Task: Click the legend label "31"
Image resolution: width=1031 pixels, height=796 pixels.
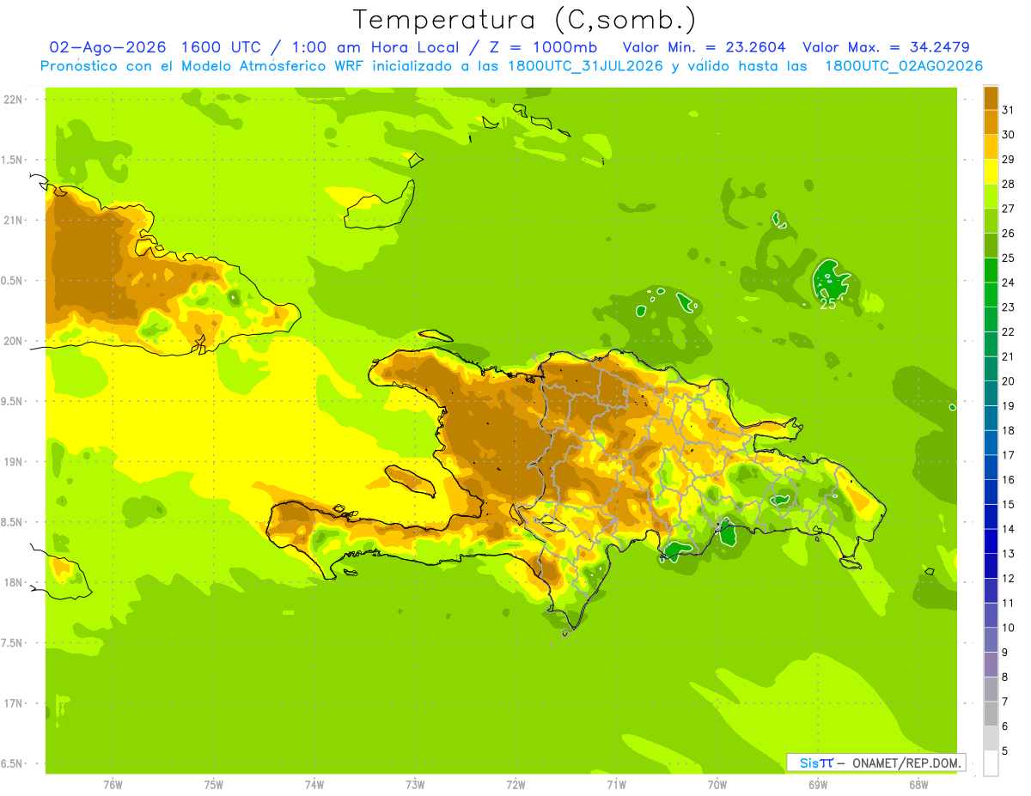Action: coord(1008,110)
